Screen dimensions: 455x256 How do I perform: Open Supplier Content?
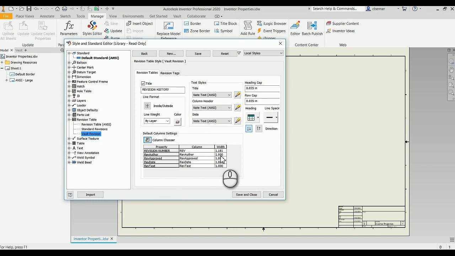click(x=343, y=23)
